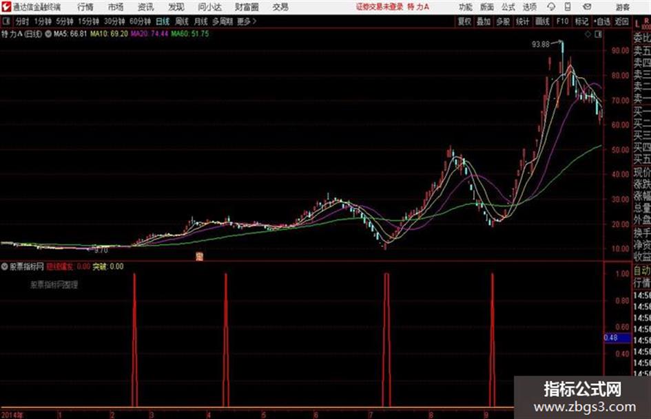Click the L icon at right panel top

637,23
